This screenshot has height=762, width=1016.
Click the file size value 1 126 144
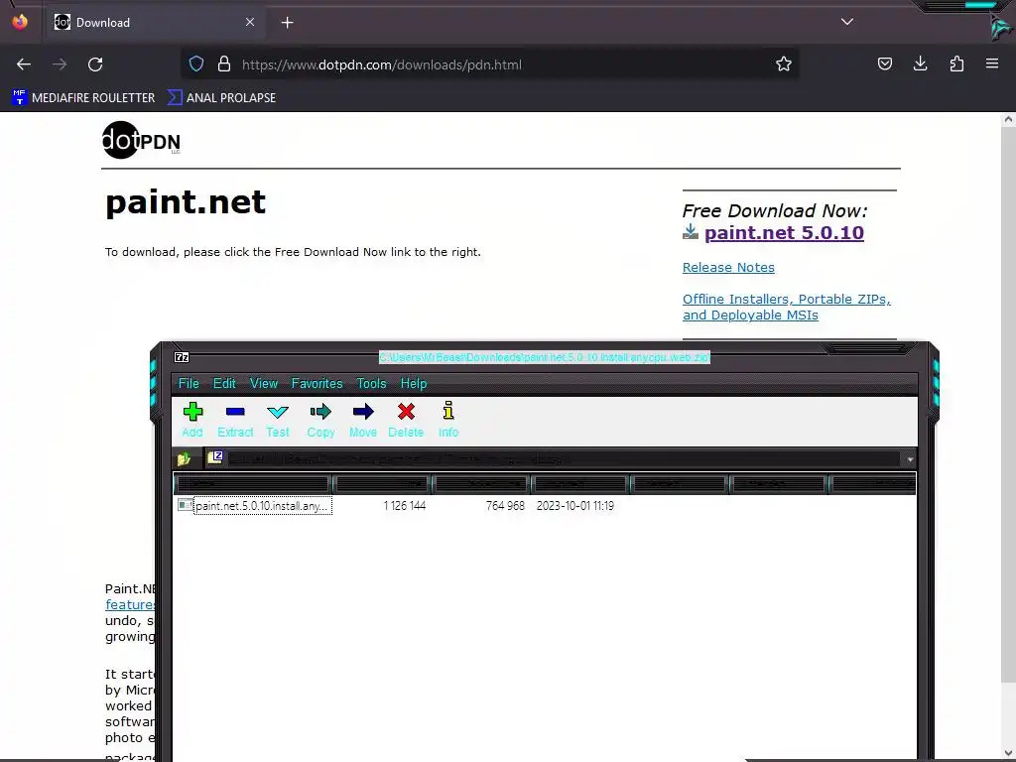[405, 506]
